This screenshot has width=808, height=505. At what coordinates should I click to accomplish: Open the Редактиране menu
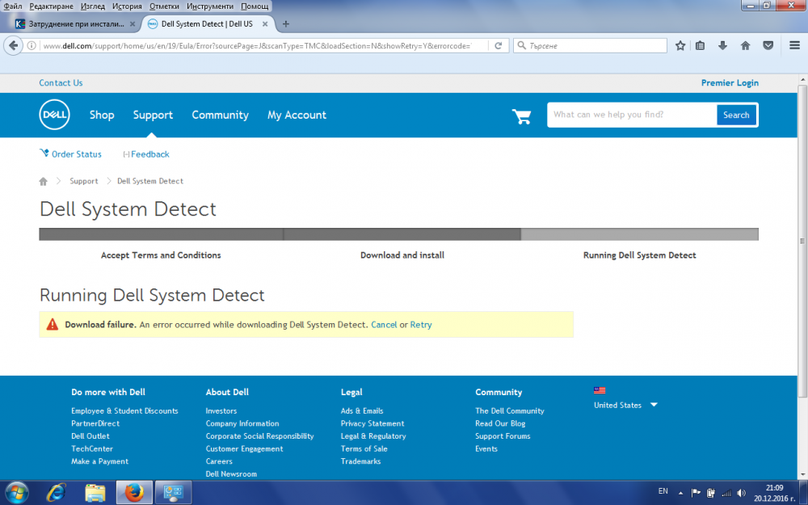[52, 6]
